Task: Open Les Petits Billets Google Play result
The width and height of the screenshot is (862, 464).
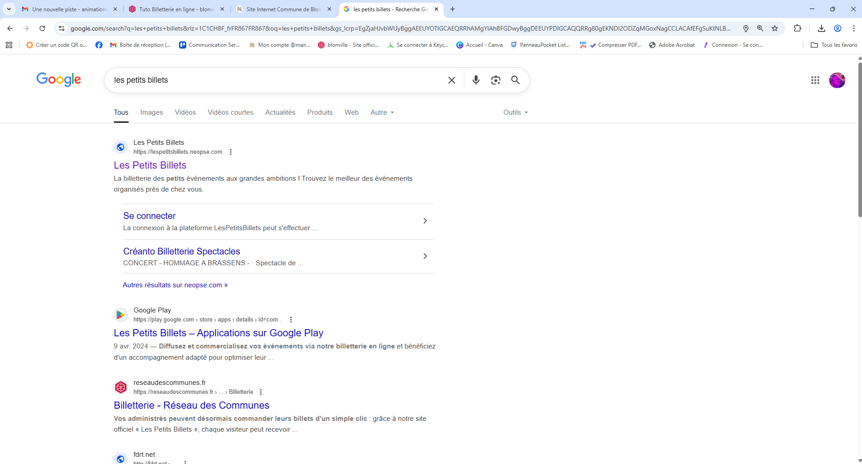Action: pos(219,333)
